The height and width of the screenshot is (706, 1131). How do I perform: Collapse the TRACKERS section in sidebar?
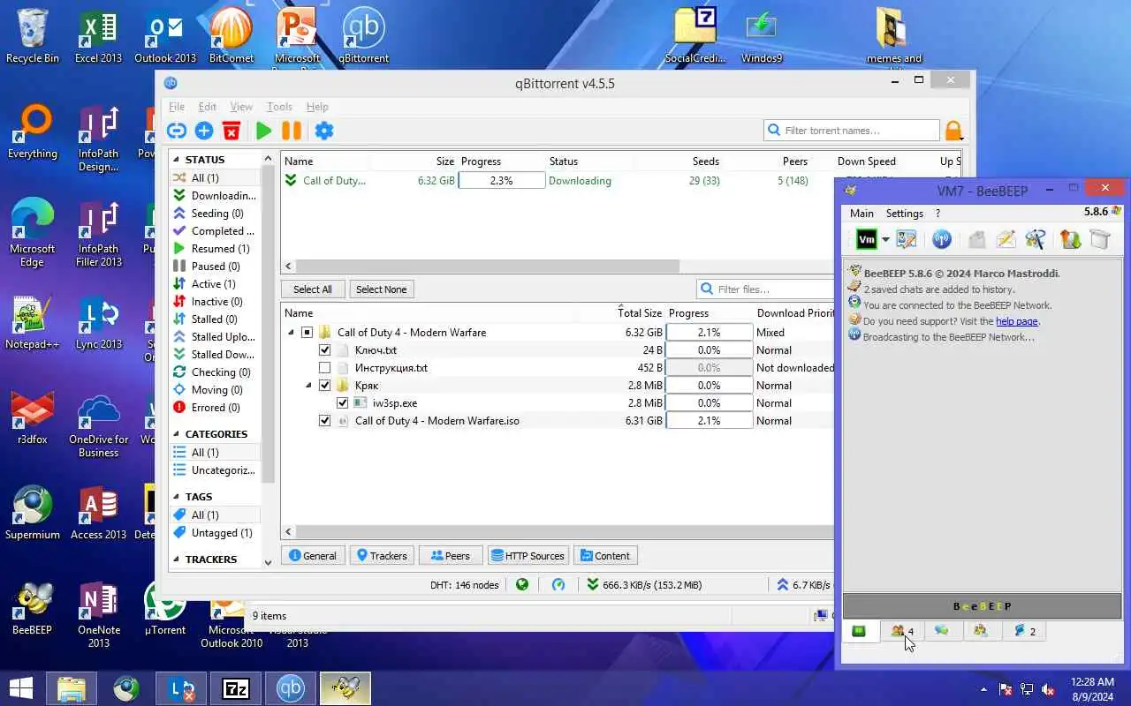177,560
